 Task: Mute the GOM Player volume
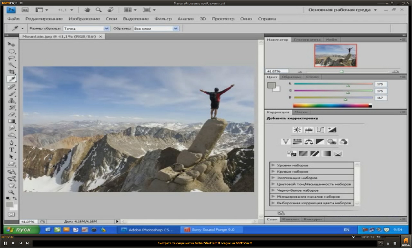[x=379, y=237]
